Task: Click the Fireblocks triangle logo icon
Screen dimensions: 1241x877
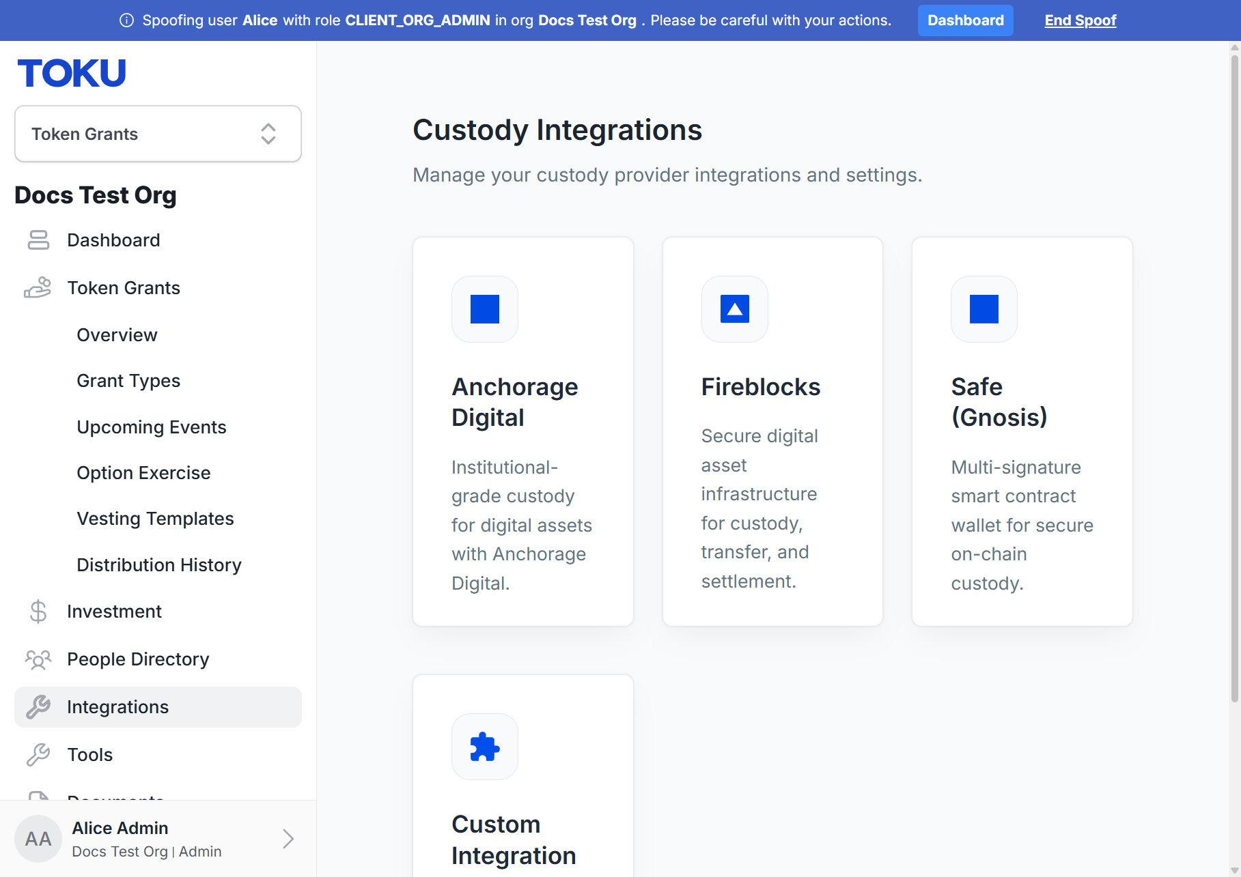Action: coord(735,309)
